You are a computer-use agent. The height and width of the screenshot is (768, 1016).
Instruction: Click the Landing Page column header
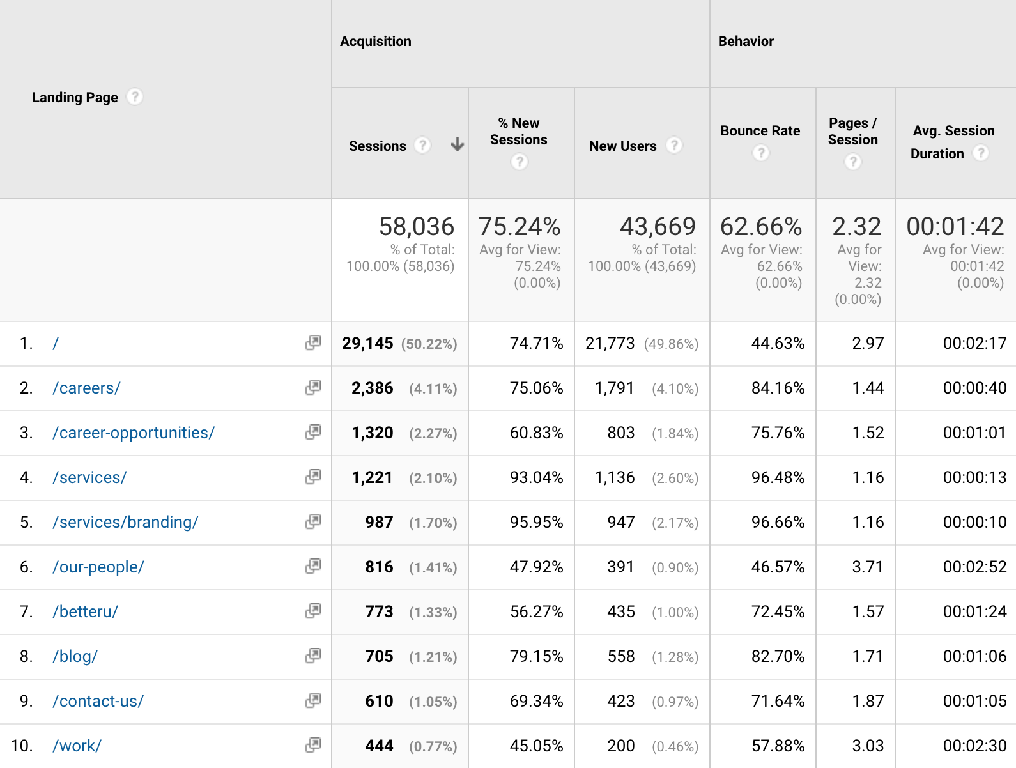tap(75, 97)
